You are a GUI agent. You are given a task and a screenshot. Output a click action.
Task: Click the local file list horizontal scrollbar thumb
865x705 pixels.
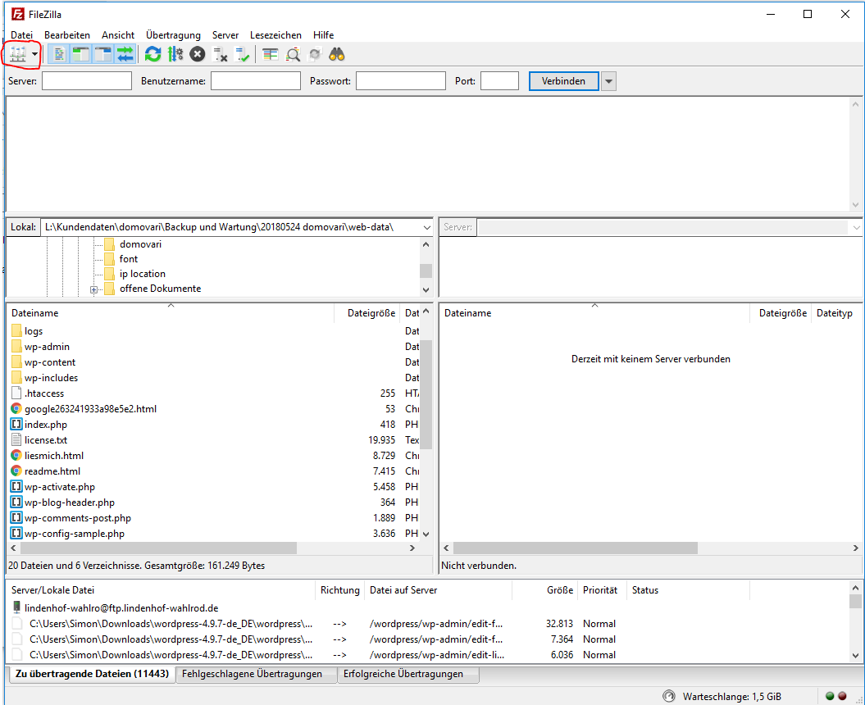(x=158, y=548)
